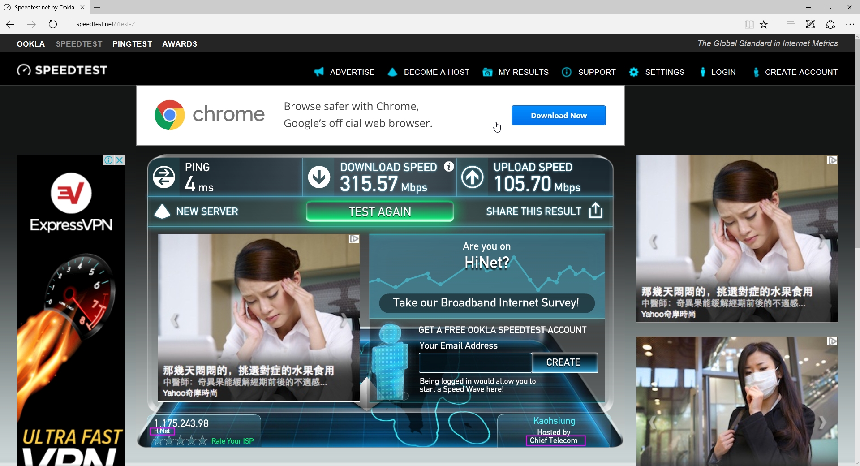Open the OOKLA top menu item
Screen dimensions: 860x466
pos(31,44)
